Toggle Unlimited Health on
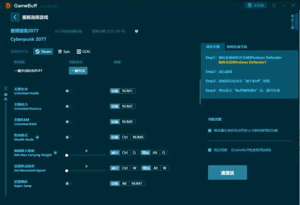The image size is (300, 205). pyautogui.click(x=67, y=91)
